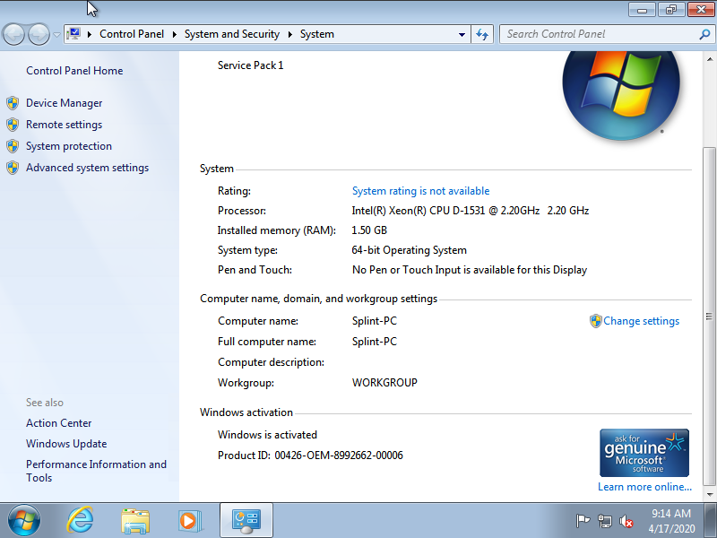
Task: Click the Refresh button in address bar
Action: pyautogui.click(x=482, y=34)
